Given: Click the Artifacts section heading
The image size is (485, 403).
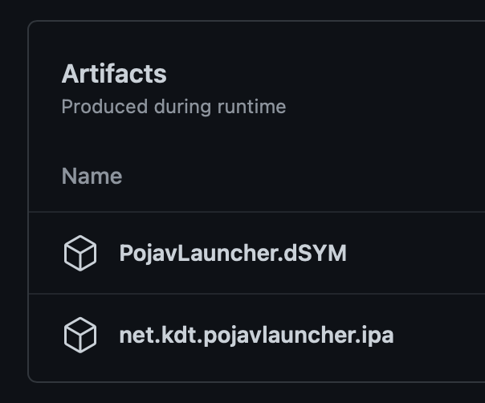Looking at the screenshot, I should (114, 74).
